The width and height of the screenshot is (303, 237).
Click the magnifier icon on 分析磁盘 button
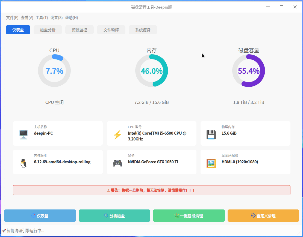click(106, 216)
